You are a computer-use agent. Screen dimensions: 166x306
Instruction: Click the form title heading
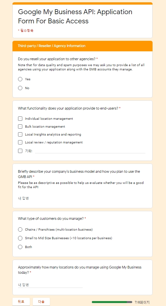coord(75,16)
